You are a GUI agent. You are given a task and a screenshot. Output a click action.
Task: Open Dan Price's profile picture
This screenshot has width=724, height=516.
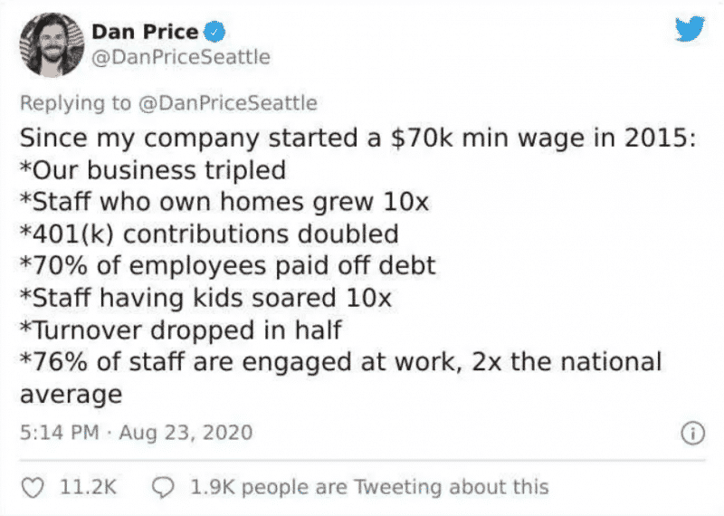point(52,44)
